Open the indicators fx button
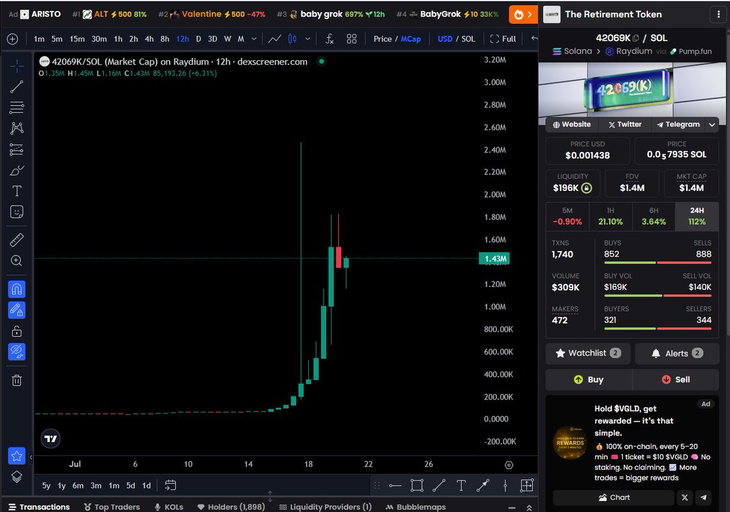Viewport: 730px width, 512px height. [x=330, y=39]
